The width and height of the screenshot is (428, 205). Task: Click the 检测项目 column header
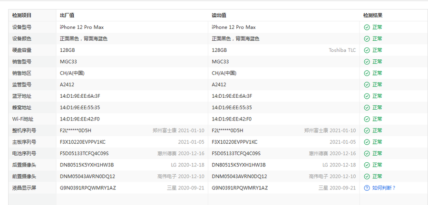click(22, 16)
